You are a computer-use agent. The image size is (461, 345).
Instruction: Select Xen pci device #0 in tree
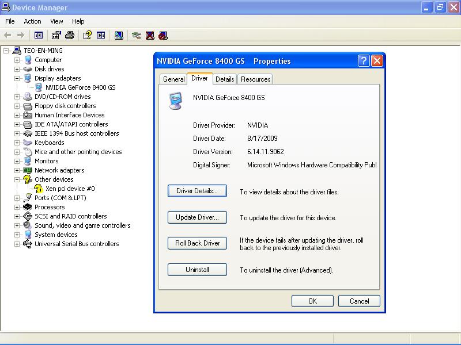(70, 189)
